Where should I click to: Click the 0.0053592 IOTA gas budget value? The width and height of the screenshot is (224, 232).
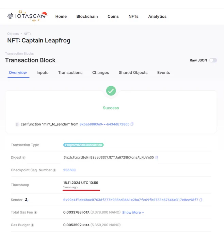point(76,225)
